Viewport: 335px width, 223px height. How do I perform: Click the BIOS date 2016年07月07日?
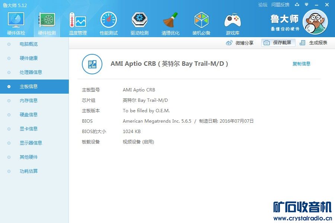(236, 121)
